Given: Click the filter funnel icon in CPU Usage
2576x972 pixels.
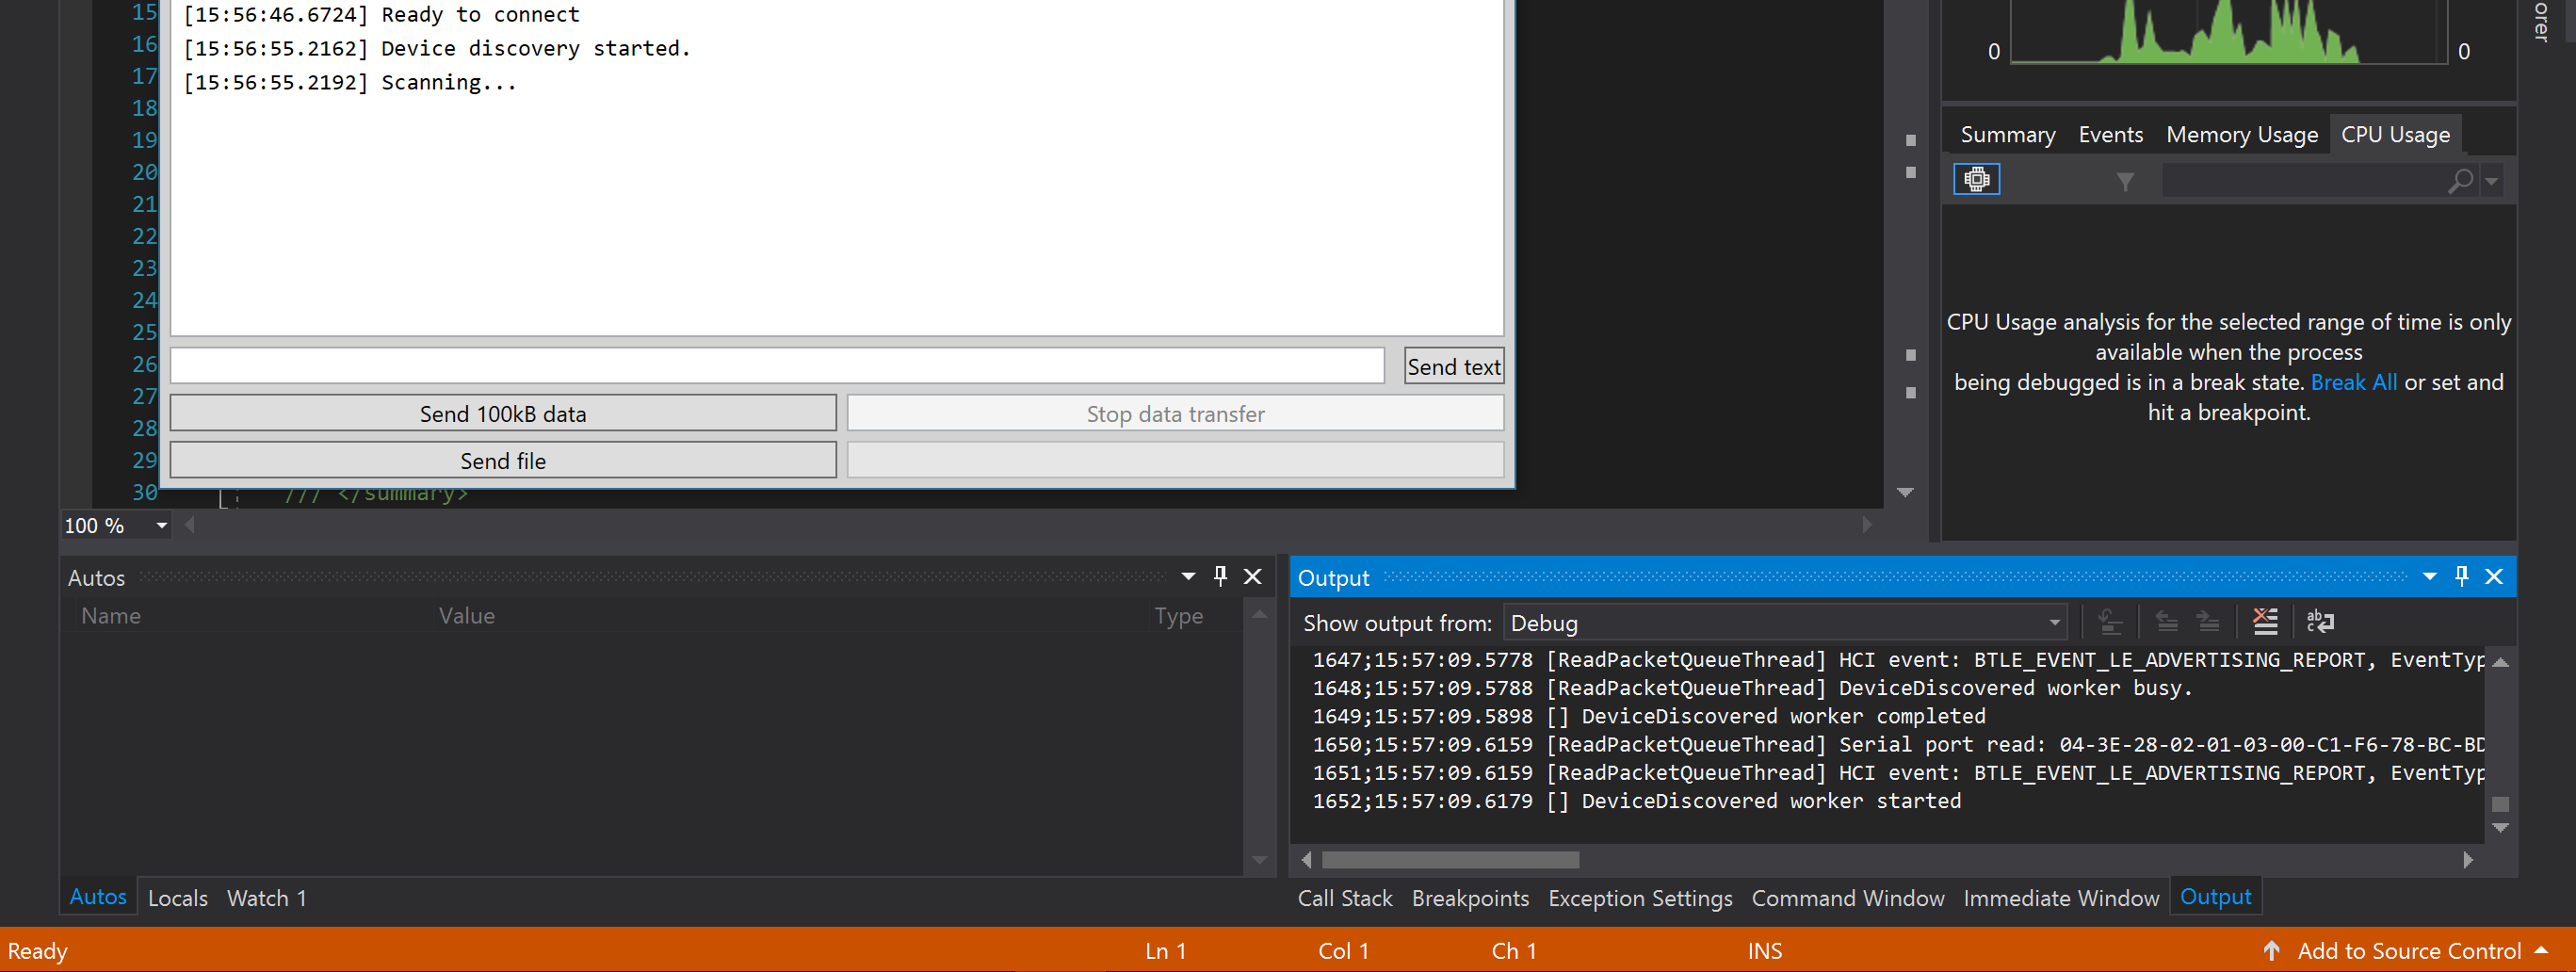Looking at the screenshot, I should [x=2125, y=181].
